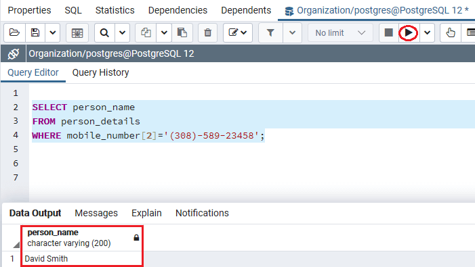Click the hand pointer toolbar icon

[x=451, y=32]
